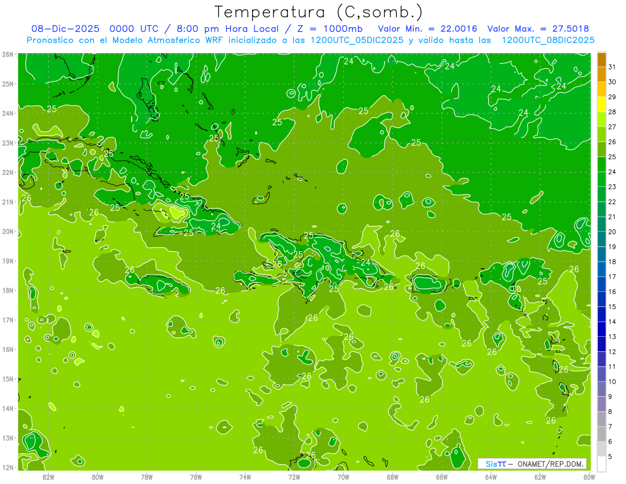This screenshot has height=484, width=626.
Task: Select the date text "08-Dic-2025"
Action: tap(65, 29)
